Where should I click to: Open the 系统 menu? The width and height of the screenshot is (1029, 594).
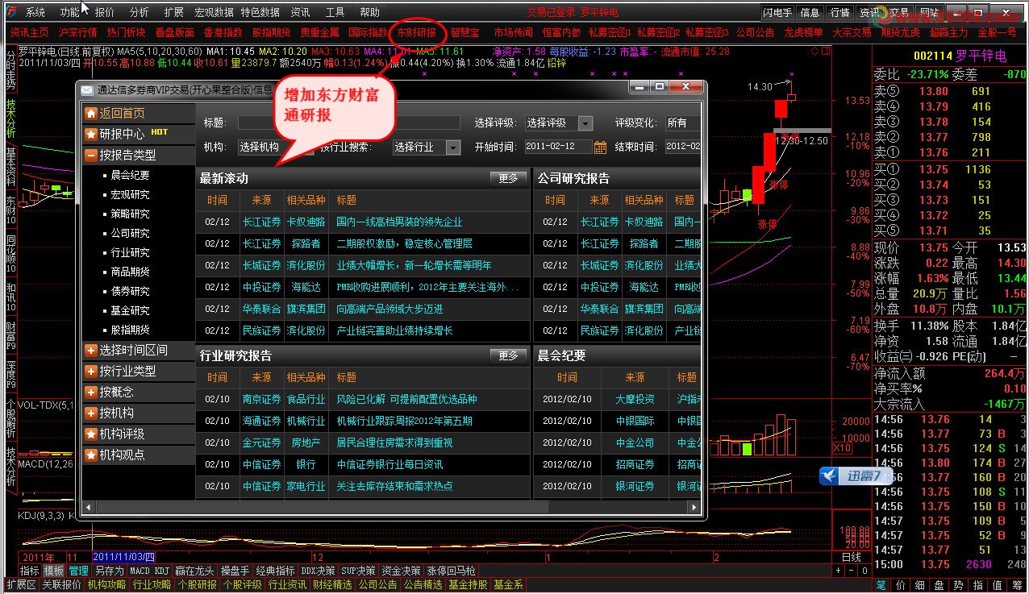pyautogui.click(x=35, y=12)
